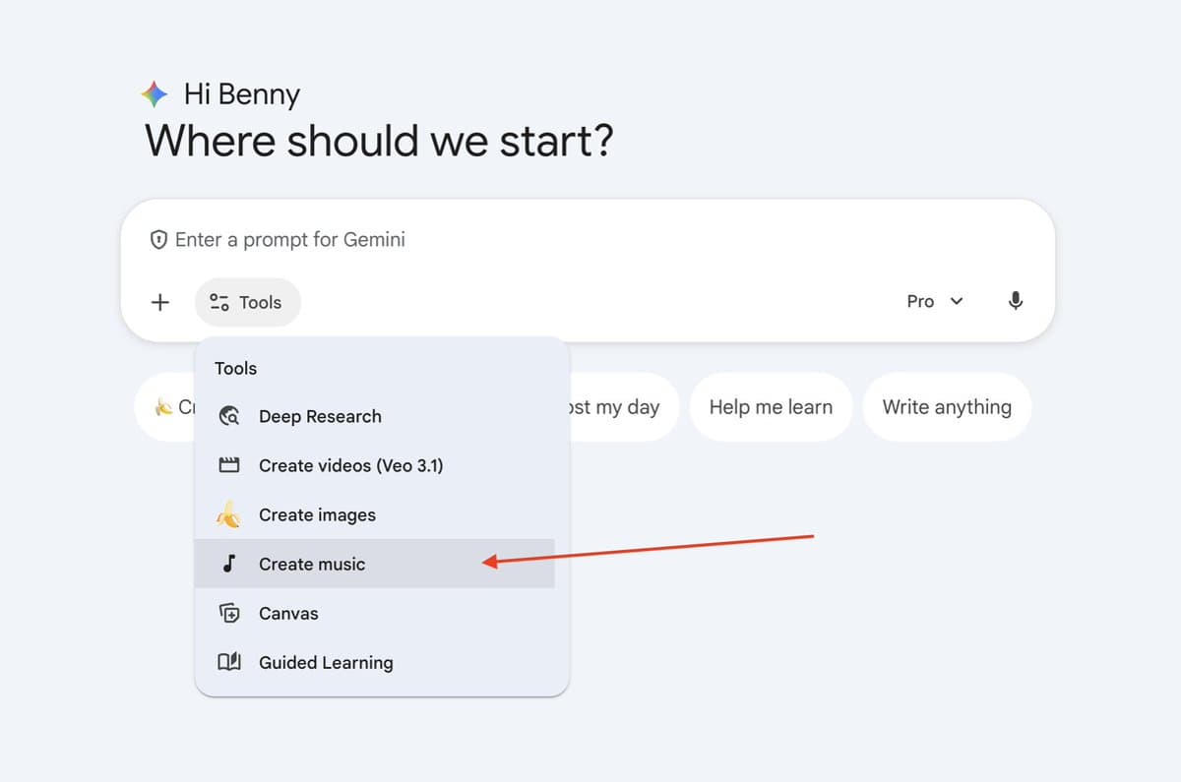Click the music note icon

(x=229, y=564)
